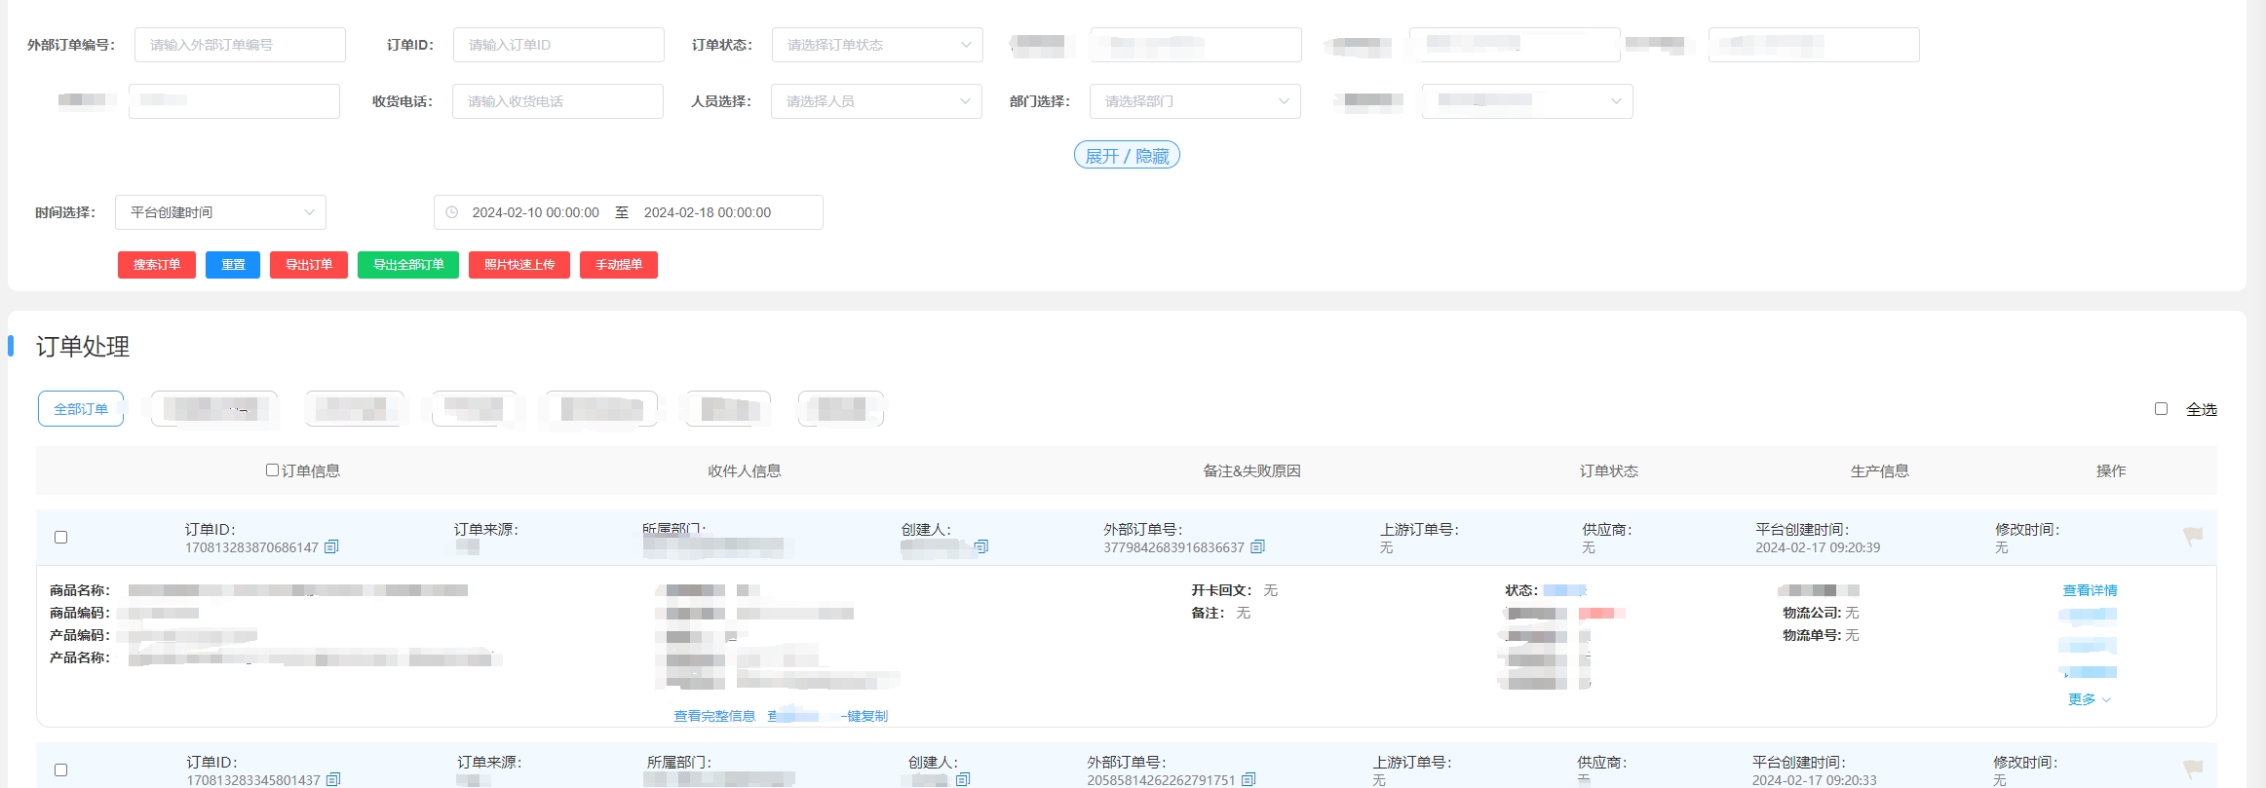Click creation time 2024-02-17 09:20:33
Image resolution: width=2266 pixels, height=788 pixels.
click(1814, 780)
